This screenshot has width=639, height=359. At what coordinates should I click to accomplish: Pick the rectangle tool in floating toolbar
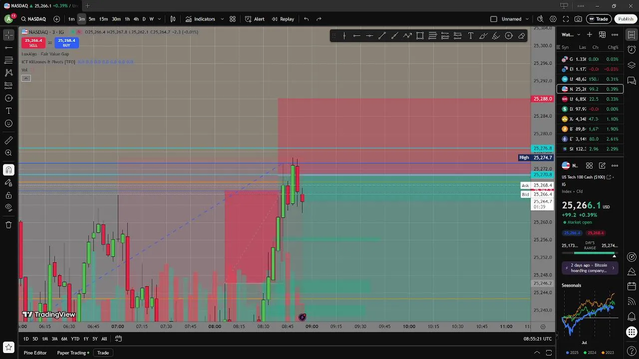pyautogui.click(x=420, y=36)
